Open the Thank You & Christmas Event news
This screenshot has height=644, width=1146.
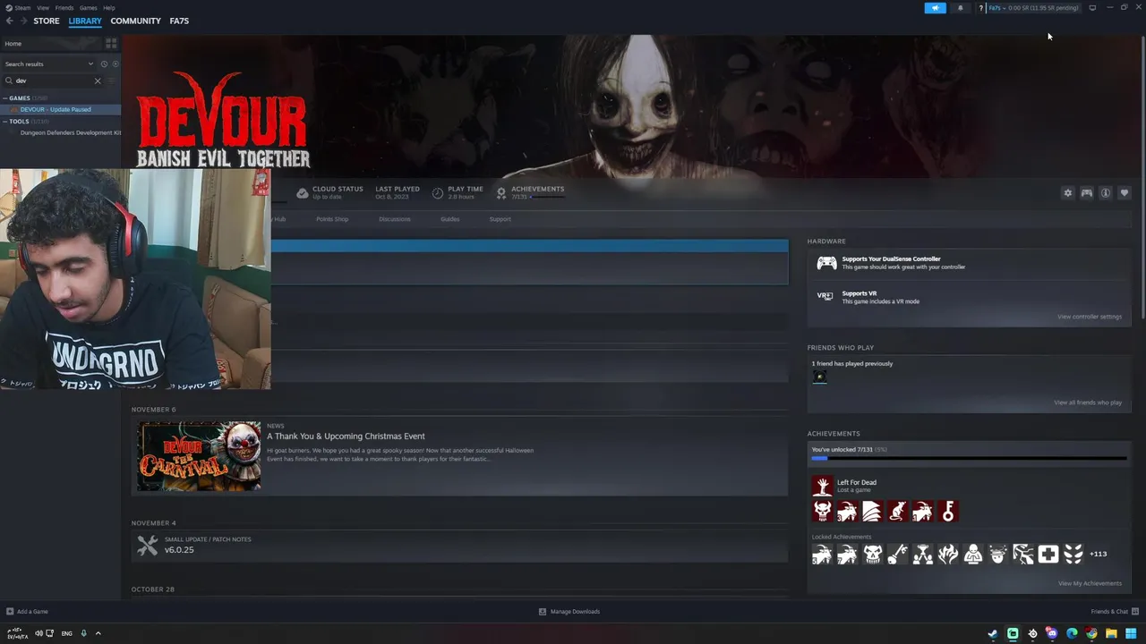pyautogui.click(x=346, y=436)
